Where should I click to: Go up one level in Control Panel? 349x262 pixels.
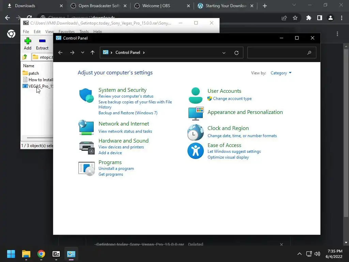pyautogui.click(x=93, y=53)
